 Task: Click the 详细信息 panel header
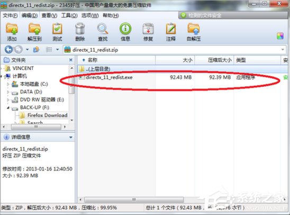[38, 137]
